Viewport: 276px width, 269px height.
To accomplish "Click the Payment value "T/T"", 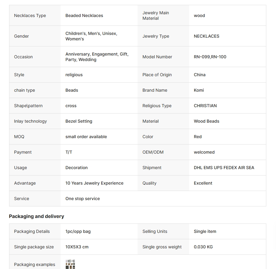I will [69, 152].
